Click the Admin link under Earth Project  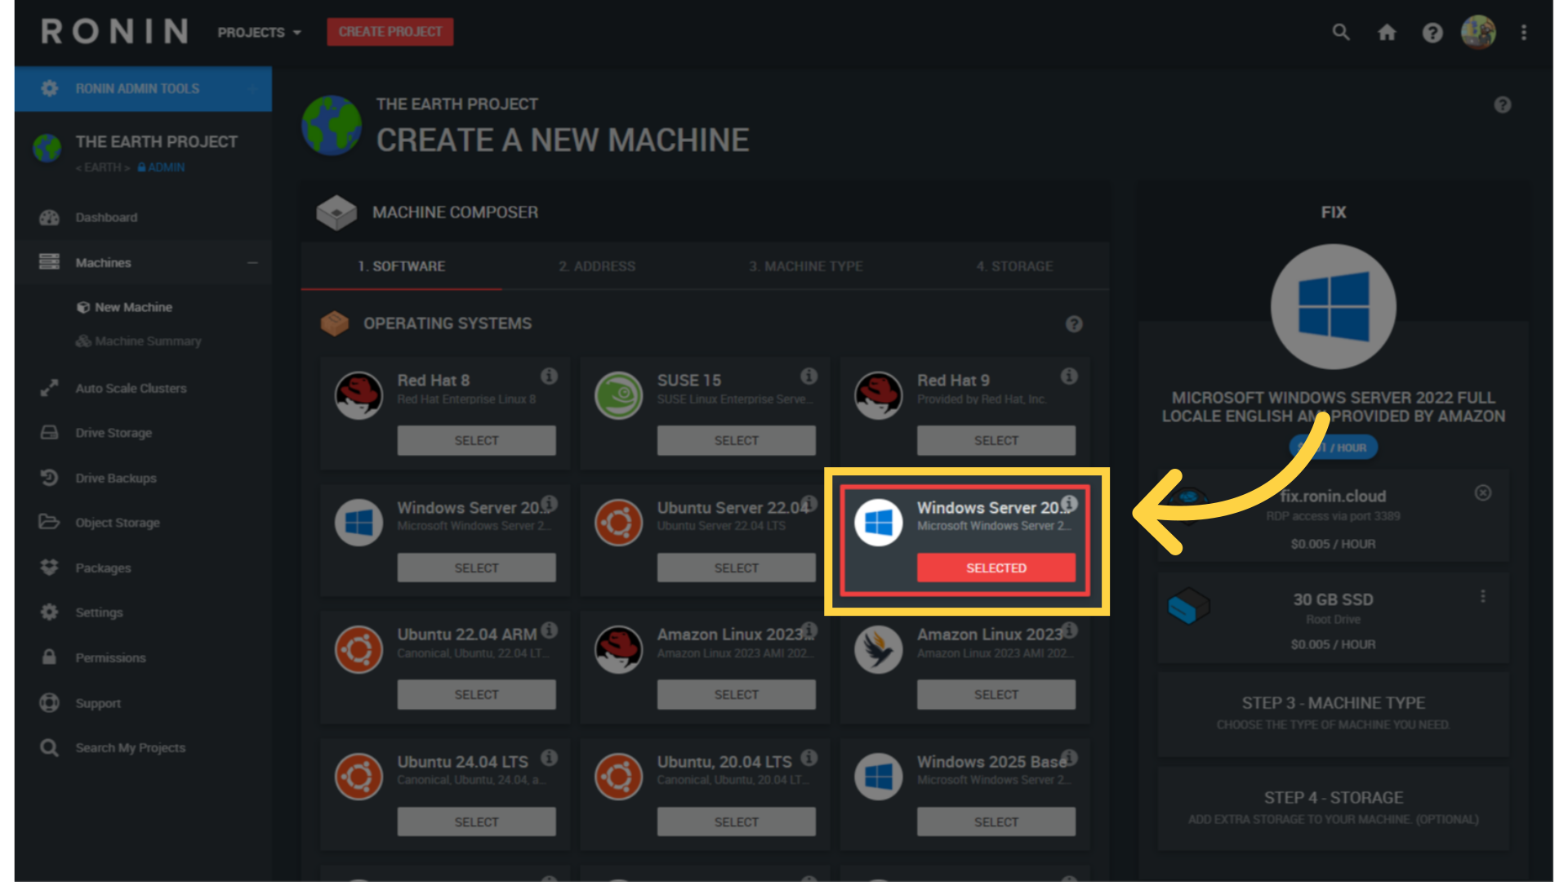pyautogui.click(x=161, y=167)
